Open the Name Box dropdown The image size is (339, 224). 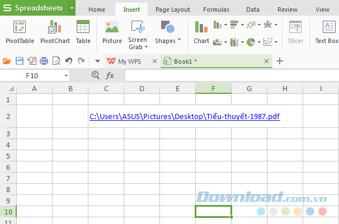(66, 76)
